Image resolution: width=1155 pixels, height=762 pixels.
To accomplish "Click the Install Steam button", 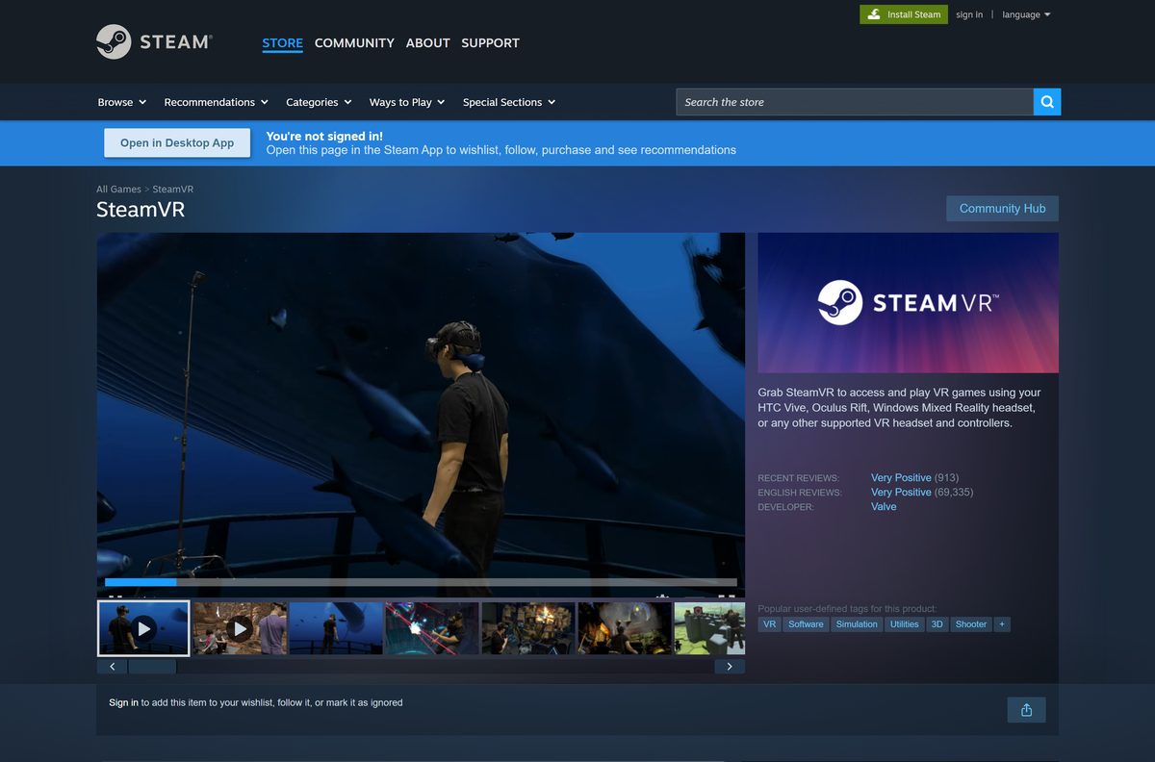I will [x=904, y=14].
